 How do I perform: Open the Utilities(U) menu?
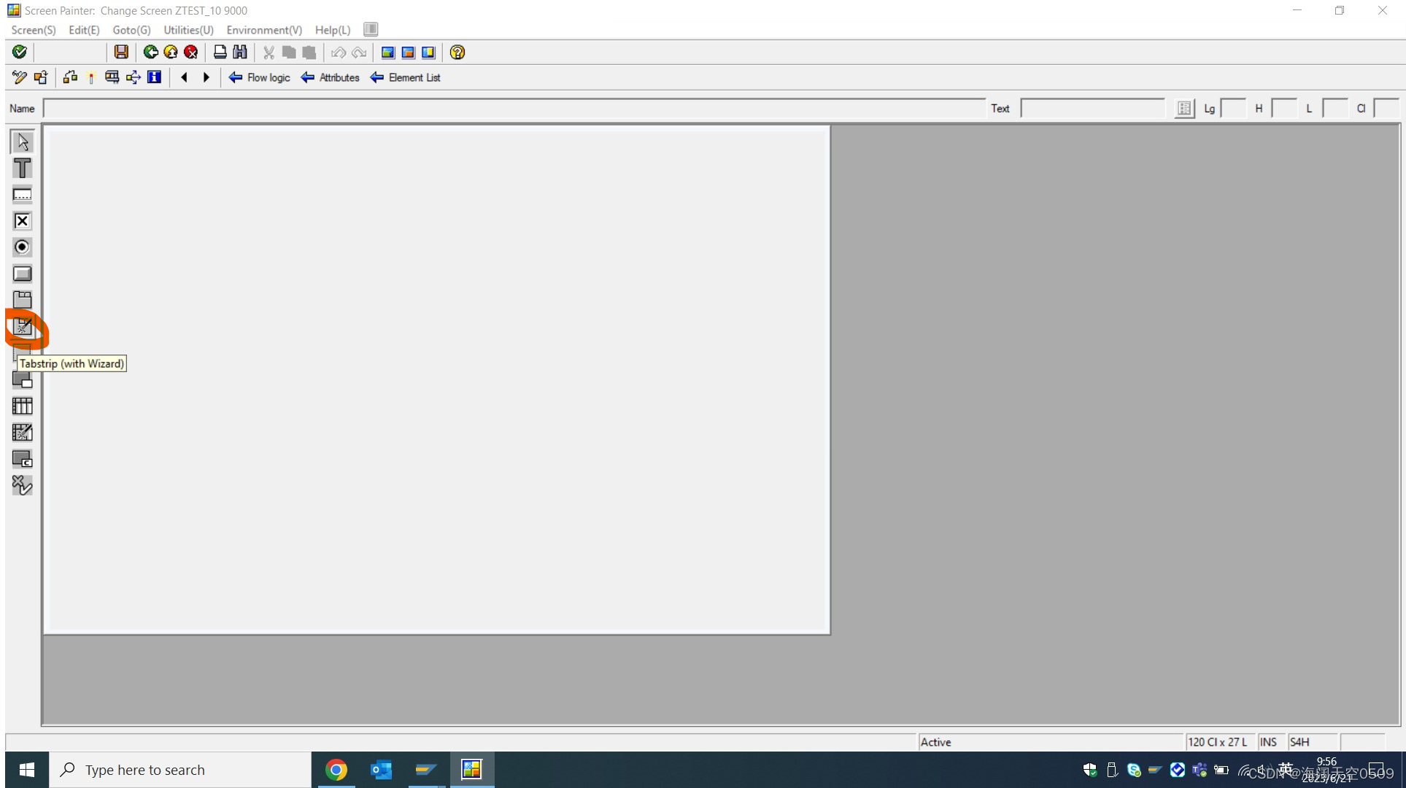click(x=188, y=30)
